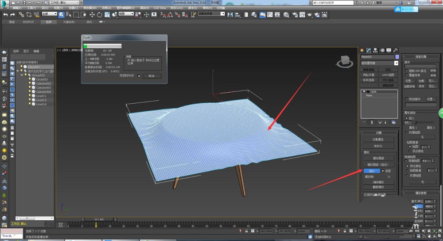443x241 pixels.
Task: Click 取消 button in Cloth dialog
Action: [x=152, y=76]
